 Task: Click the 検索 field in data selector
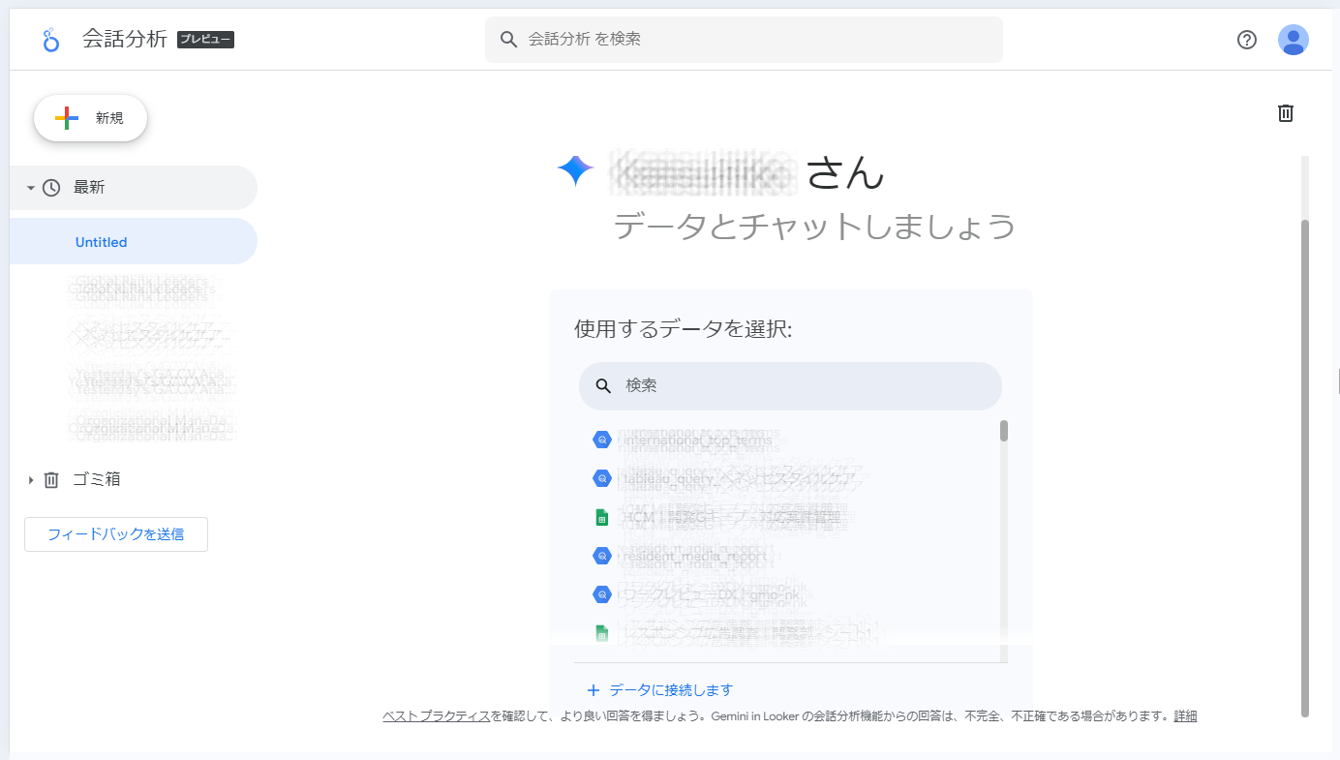pos(804,385)
